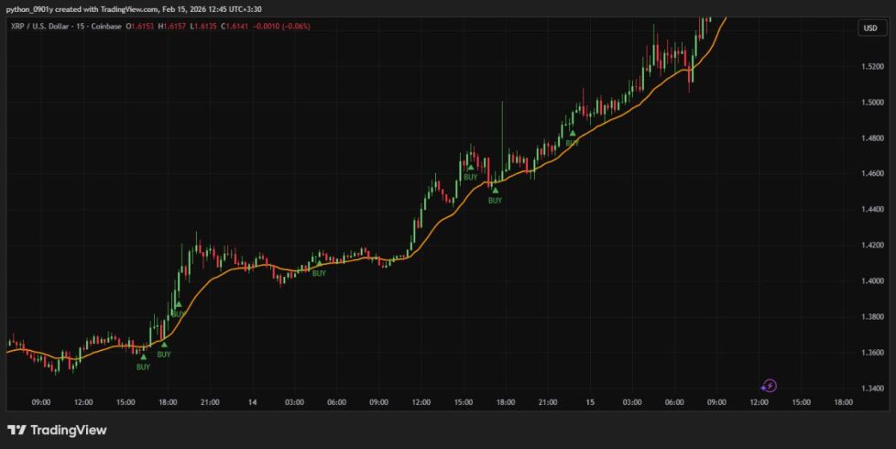This screenshot has height=449, width=896.
Task: Click the close value C1.6141 in legend
Action: tap(234, 27)
